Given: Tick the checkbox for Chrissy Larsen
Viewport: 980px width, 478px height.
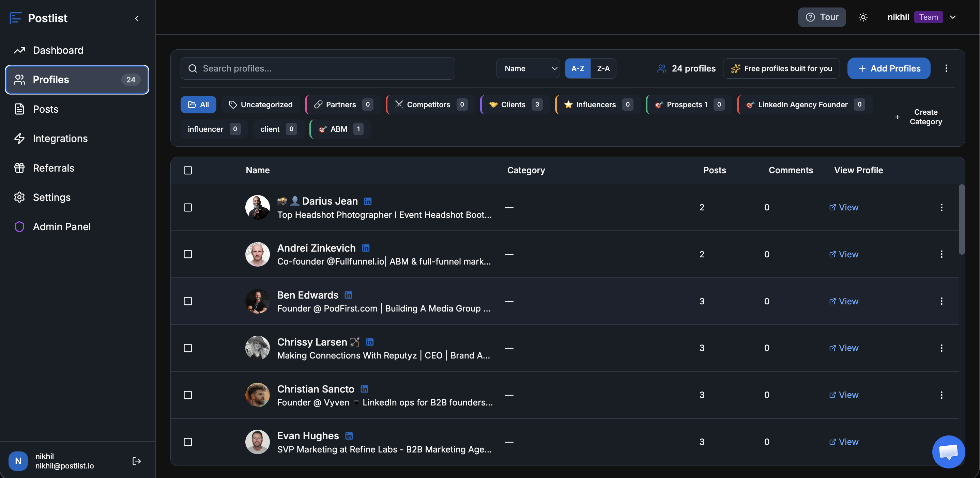Looking at the screenshot, I should point(188,348).
